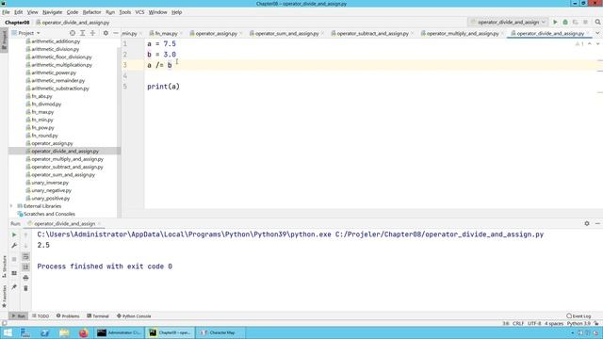Select arithmetic_floor_division.py in project tree

pyautogui.click(x=61, y=56)
